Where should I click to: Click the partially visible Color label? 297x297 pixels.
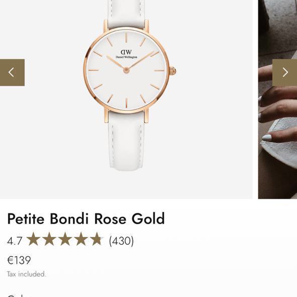(x=18, y=296)
